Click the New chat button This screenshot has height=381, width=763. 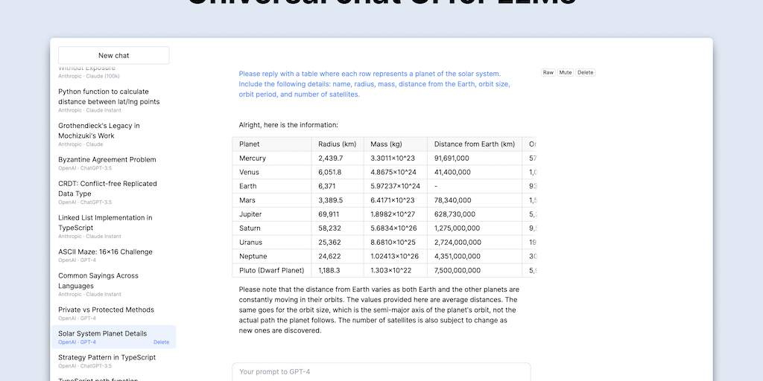point(113,56)
